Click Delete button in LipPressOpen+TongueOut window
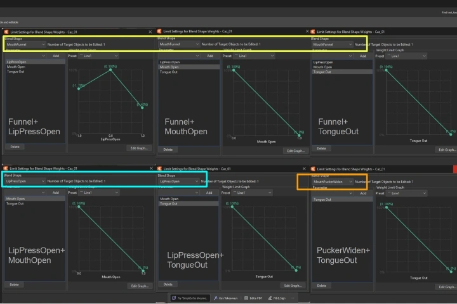Image resolution: width=457 pixels, height=304 pixels. pyautogui.click(x=168, y=284)
